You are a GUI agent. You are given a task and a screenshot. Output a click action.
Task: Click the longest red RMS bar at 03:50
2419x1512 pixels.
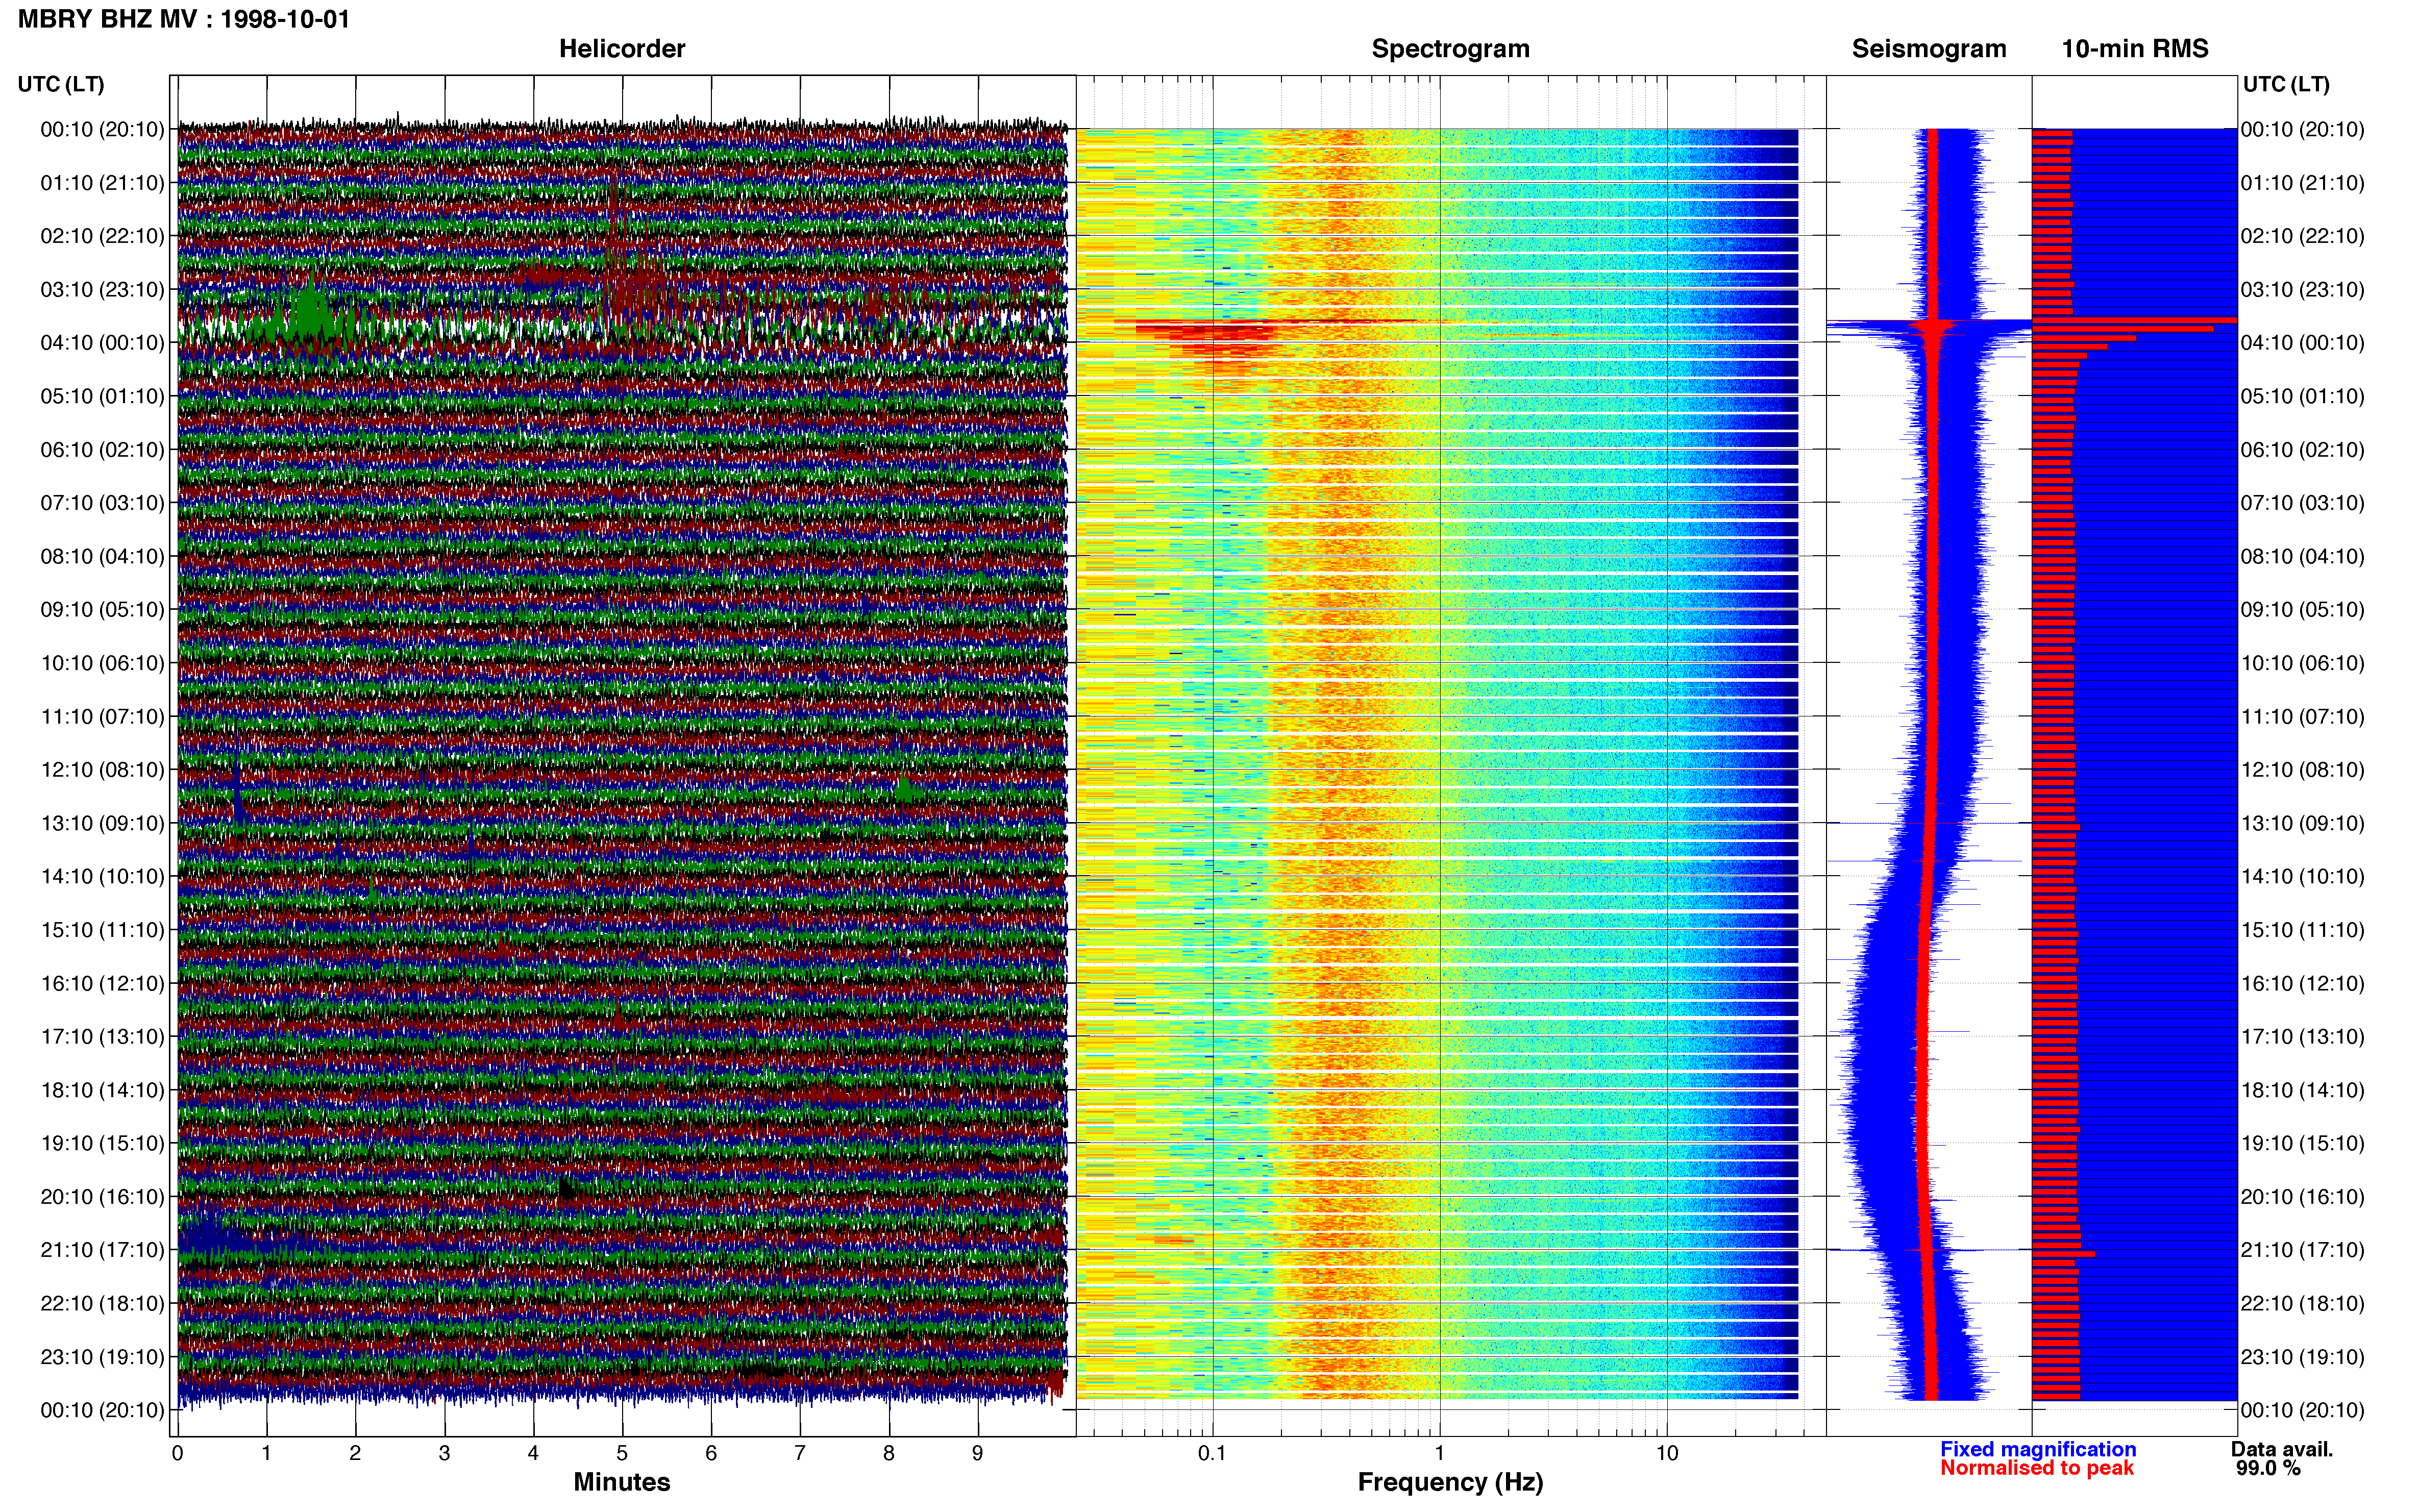coord(2134,320)
